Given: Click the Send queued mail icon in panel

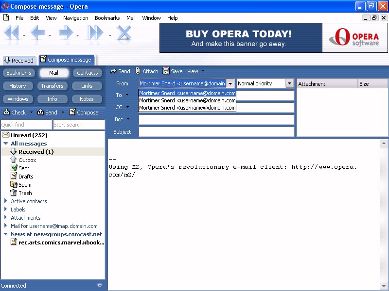Looking at the screenshot, I should pos(40,112).
